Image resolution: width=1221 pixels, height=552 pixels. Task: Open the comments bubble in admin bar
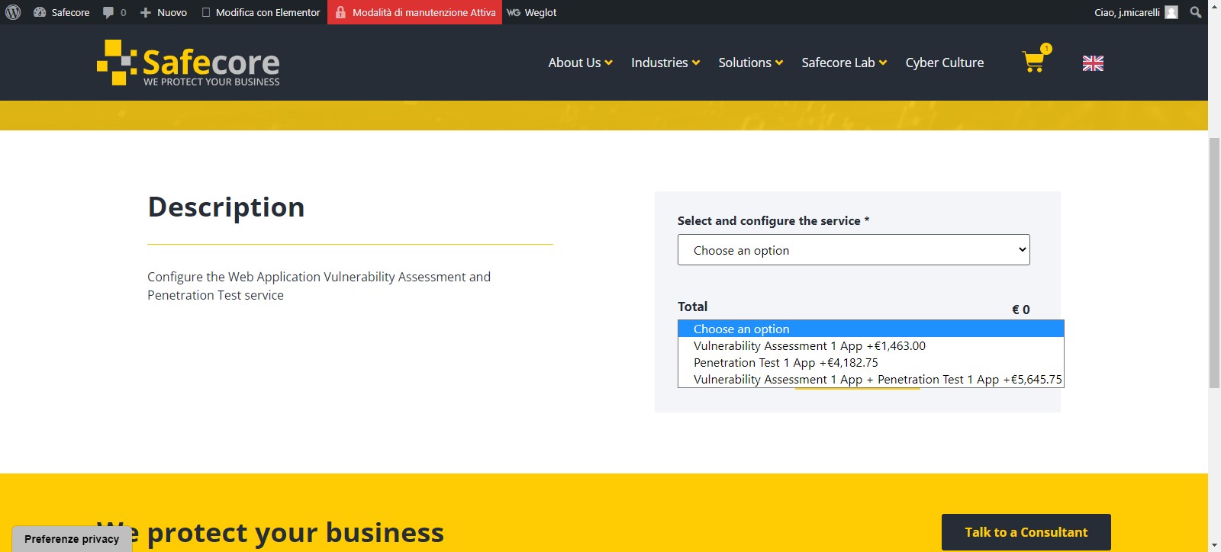pos(114,12)
